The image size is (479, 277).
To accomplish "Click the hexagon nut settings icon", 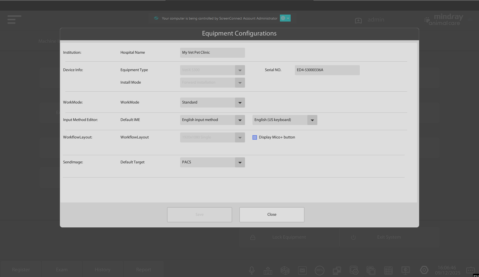I will tap(424, 270).
